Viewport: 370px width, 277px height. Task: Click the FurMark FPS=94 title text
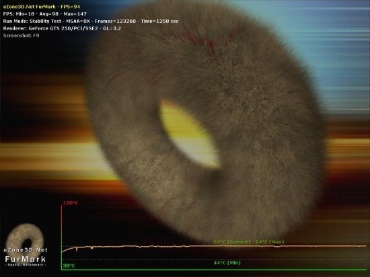tap(42, 7)
